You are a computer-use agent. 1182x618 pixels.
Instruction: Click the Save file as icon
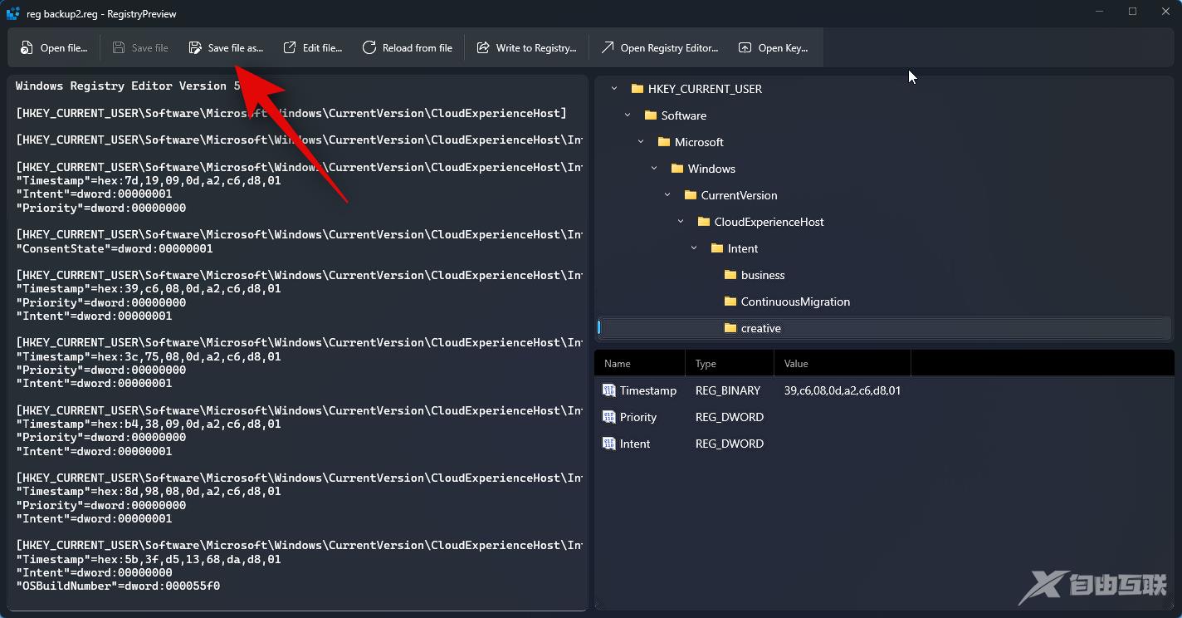(195, 48)
